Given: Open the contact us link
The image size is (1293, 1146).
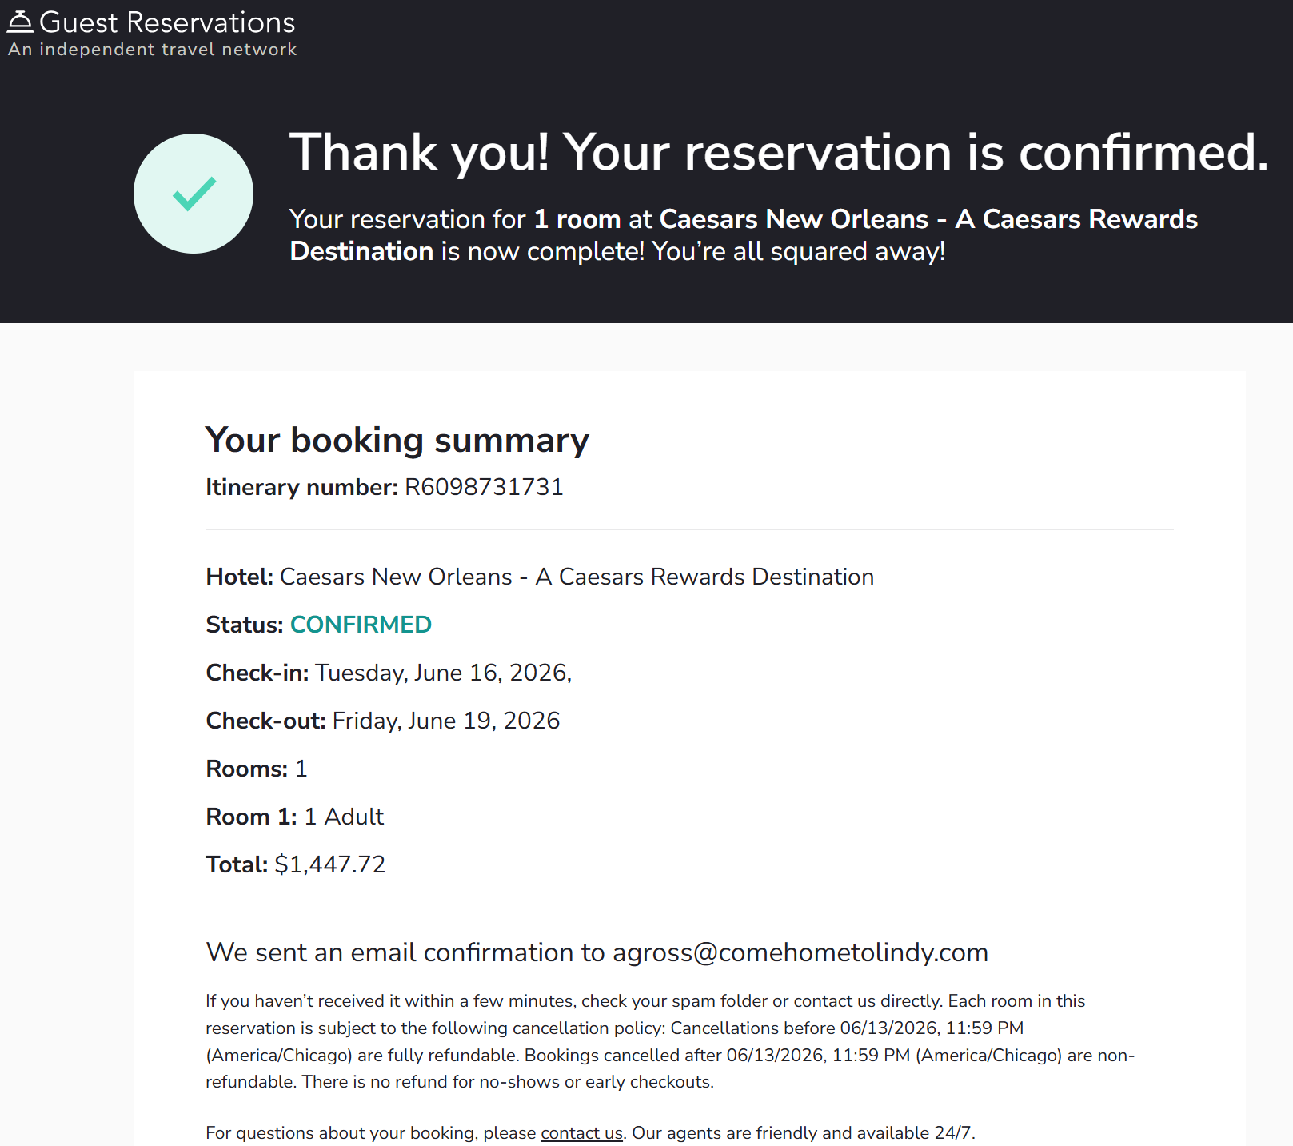Looking at the screenshot, I should [581, 1132].
